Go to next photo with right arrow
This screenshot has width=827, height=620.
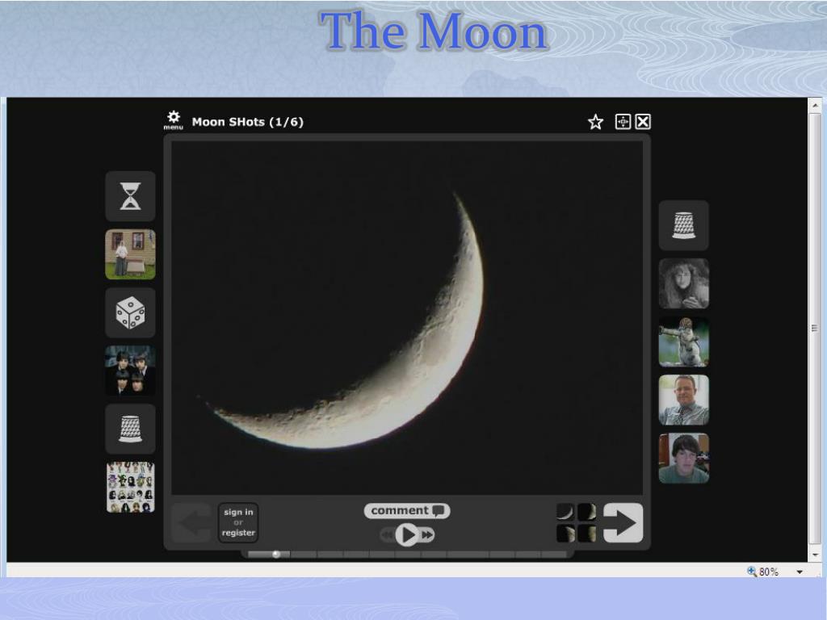click(623, 522)
